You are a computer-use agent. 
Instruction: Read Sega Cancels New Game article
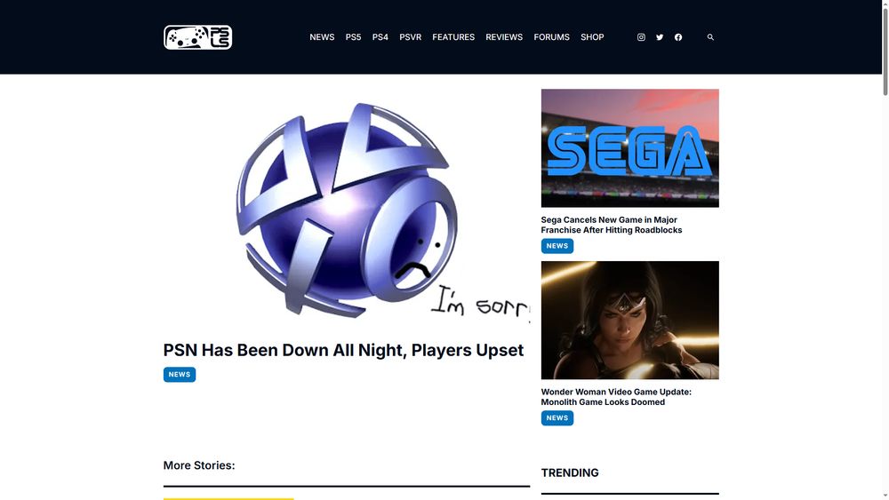[x=612, y=225]
